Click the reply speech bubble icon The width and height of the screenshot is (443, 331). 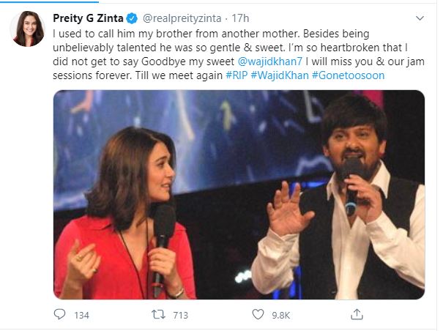[59, 314]
